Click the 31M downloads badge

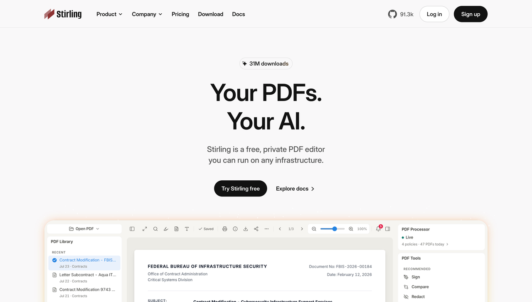(x=266, y=64)
